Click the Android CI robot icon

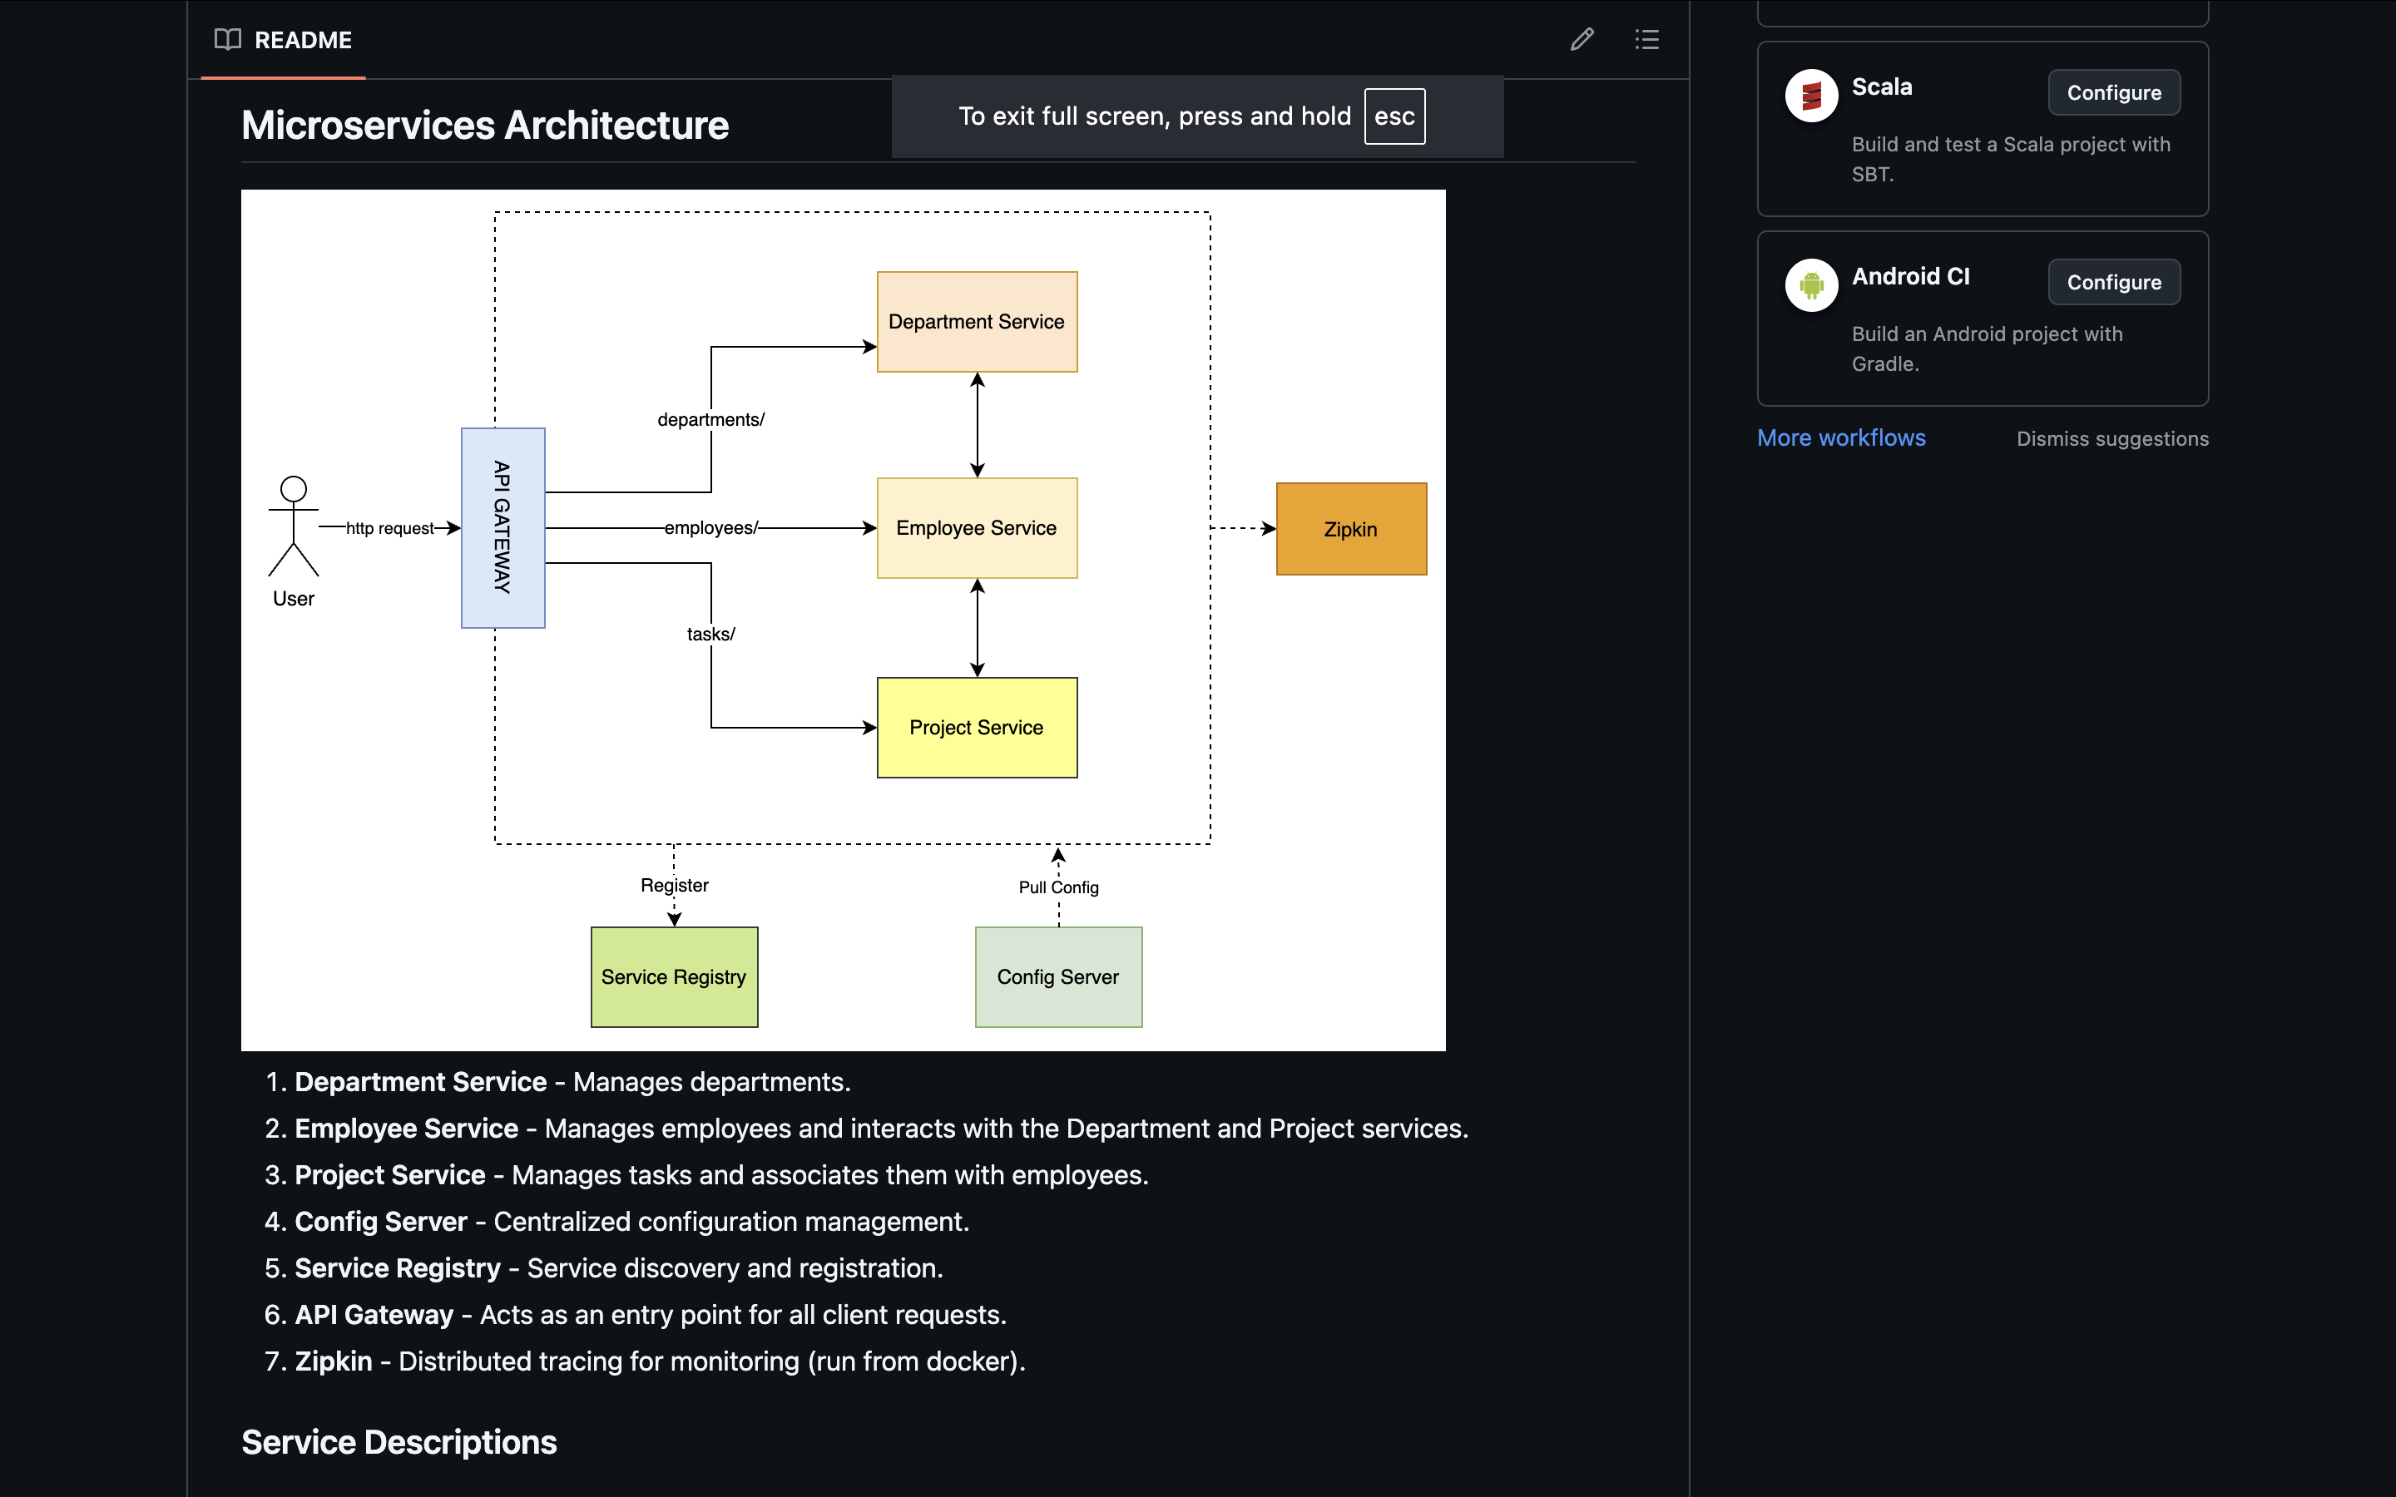[1811, 285]
